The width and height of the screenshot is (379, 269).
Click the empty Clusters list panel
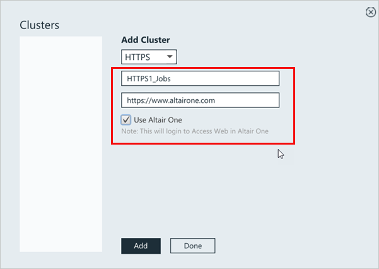pos(61,144)
